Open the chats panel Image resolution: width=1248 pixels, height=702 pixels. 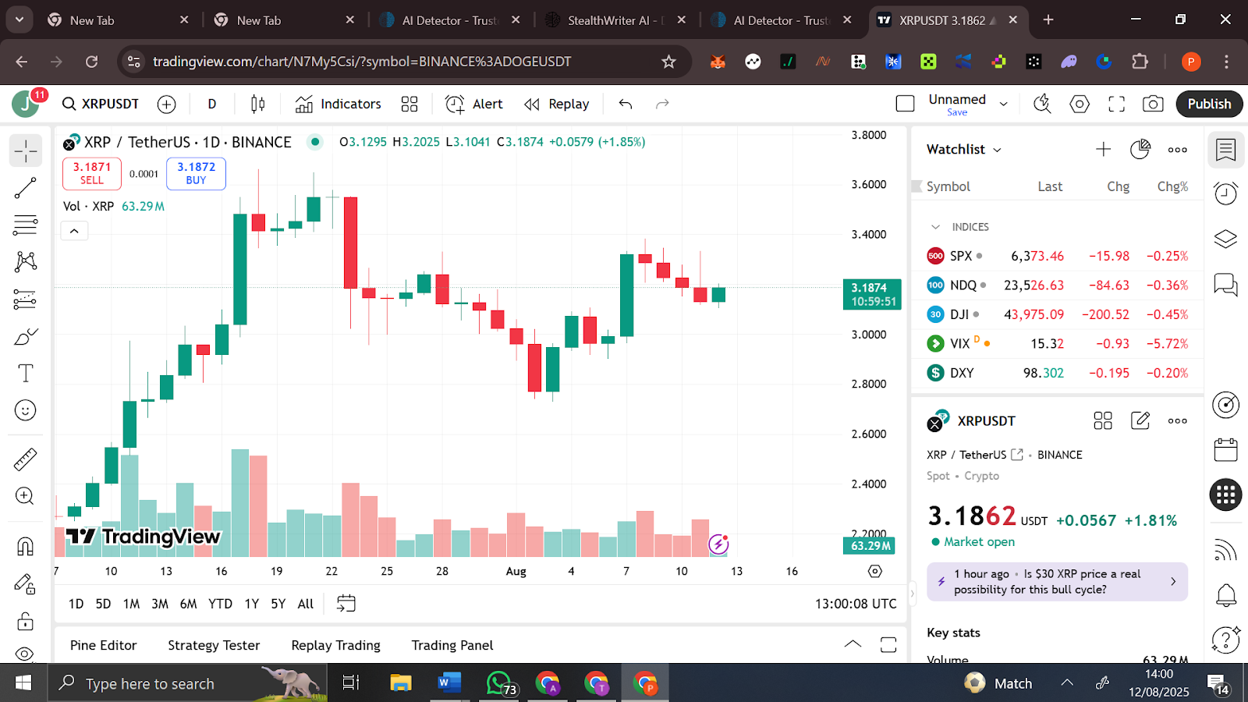coord(1226,284)
